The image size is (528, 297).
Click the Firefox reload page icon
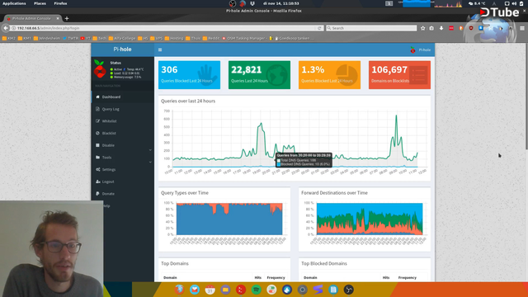[319, 28]
